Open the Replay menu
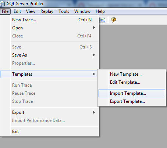This screenshot has height=148, width=167. point(47,11)
